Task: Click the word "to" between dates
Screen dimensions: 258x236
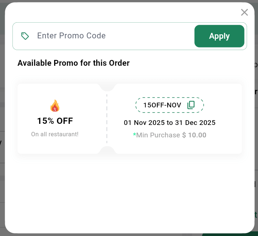Action: point(169,123)
